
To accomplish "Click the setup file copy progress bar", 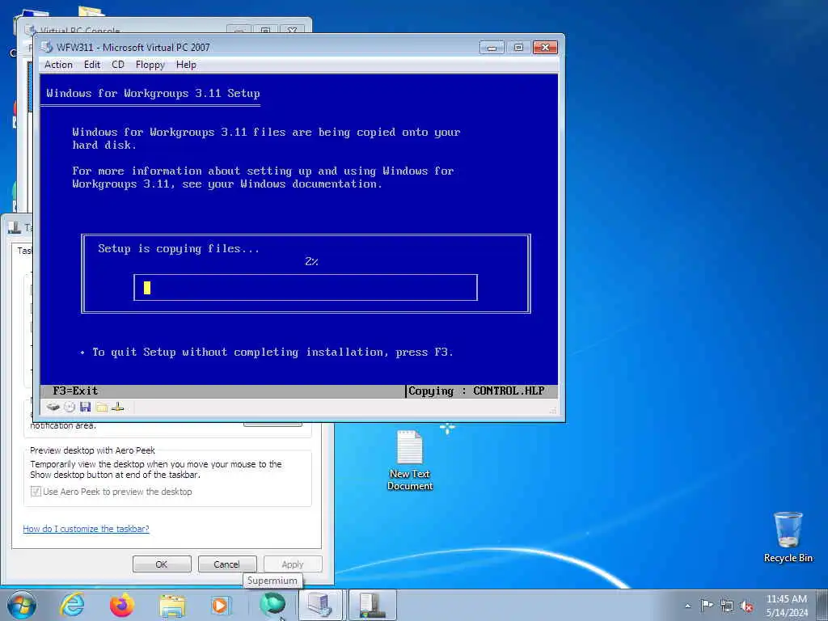I will (306, 288).
